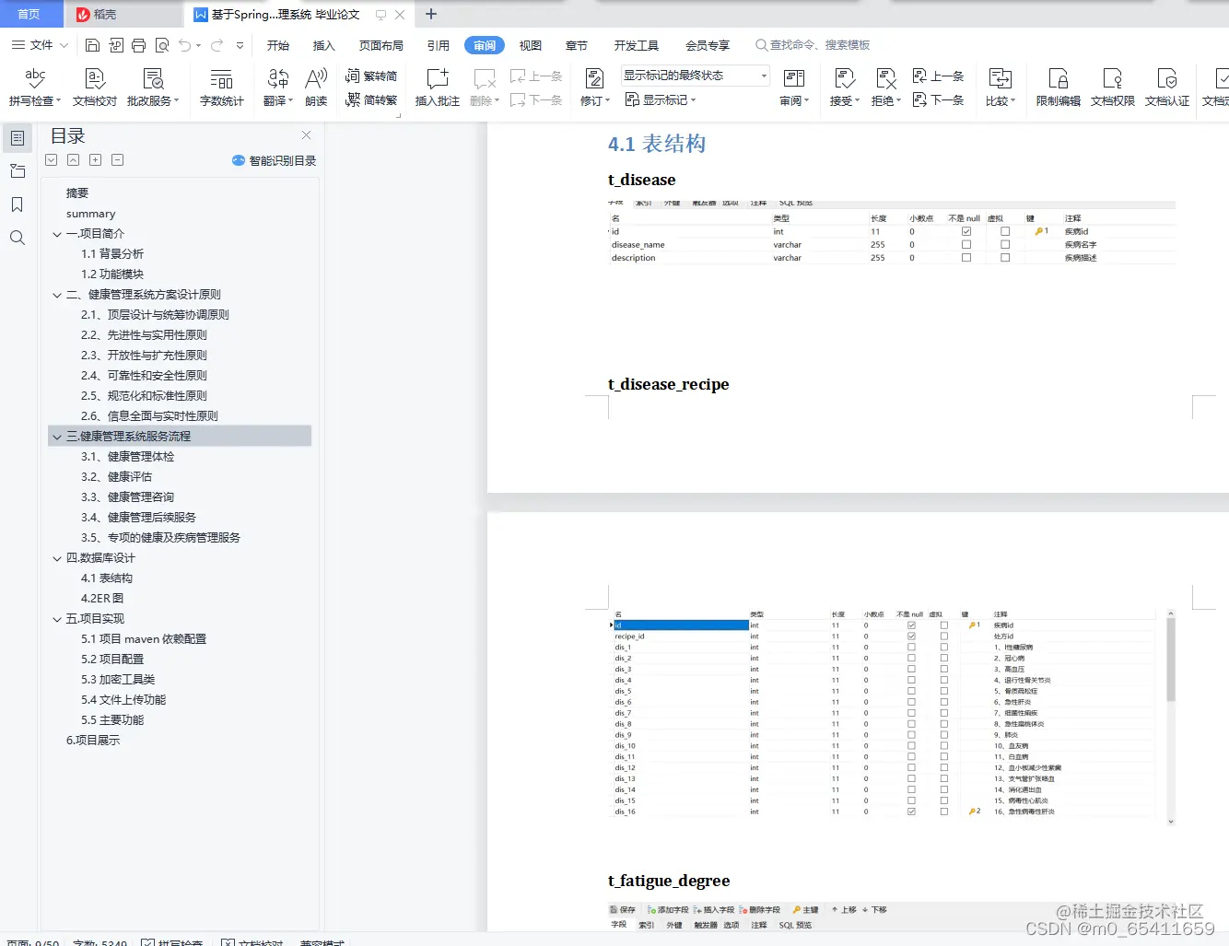Viewport: 1229px width, 946px height.
Task: Select 摘要 in the outline
Action: [77, 193]
